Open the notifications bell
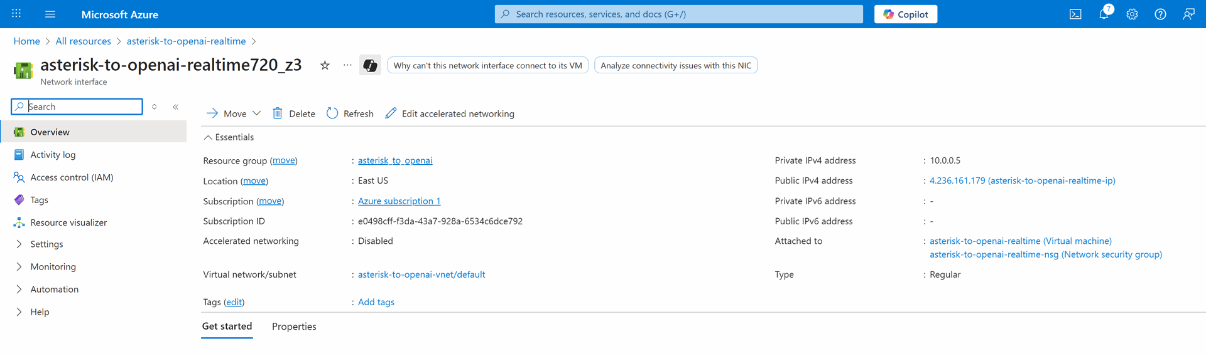1206x356 pixels. pos(1104,14)
